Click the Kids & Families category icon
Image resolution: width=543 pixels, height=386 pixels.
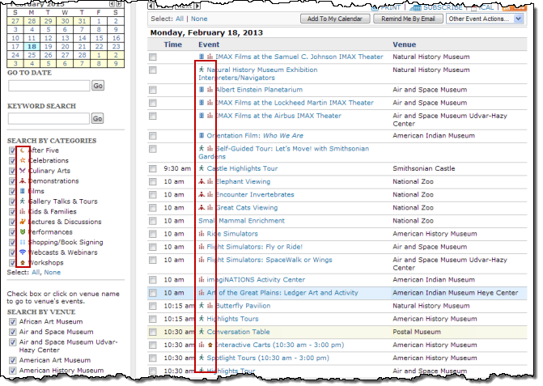(x=23, y=211)
